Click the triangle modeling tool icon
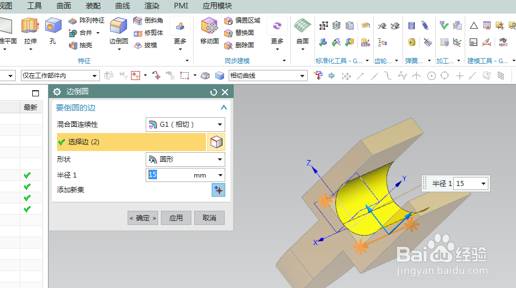The image size is (516, 288). (x=474, y=25)
